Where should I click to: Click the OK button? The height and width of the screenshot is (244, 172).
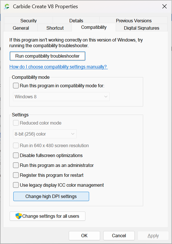pos(84,236)
